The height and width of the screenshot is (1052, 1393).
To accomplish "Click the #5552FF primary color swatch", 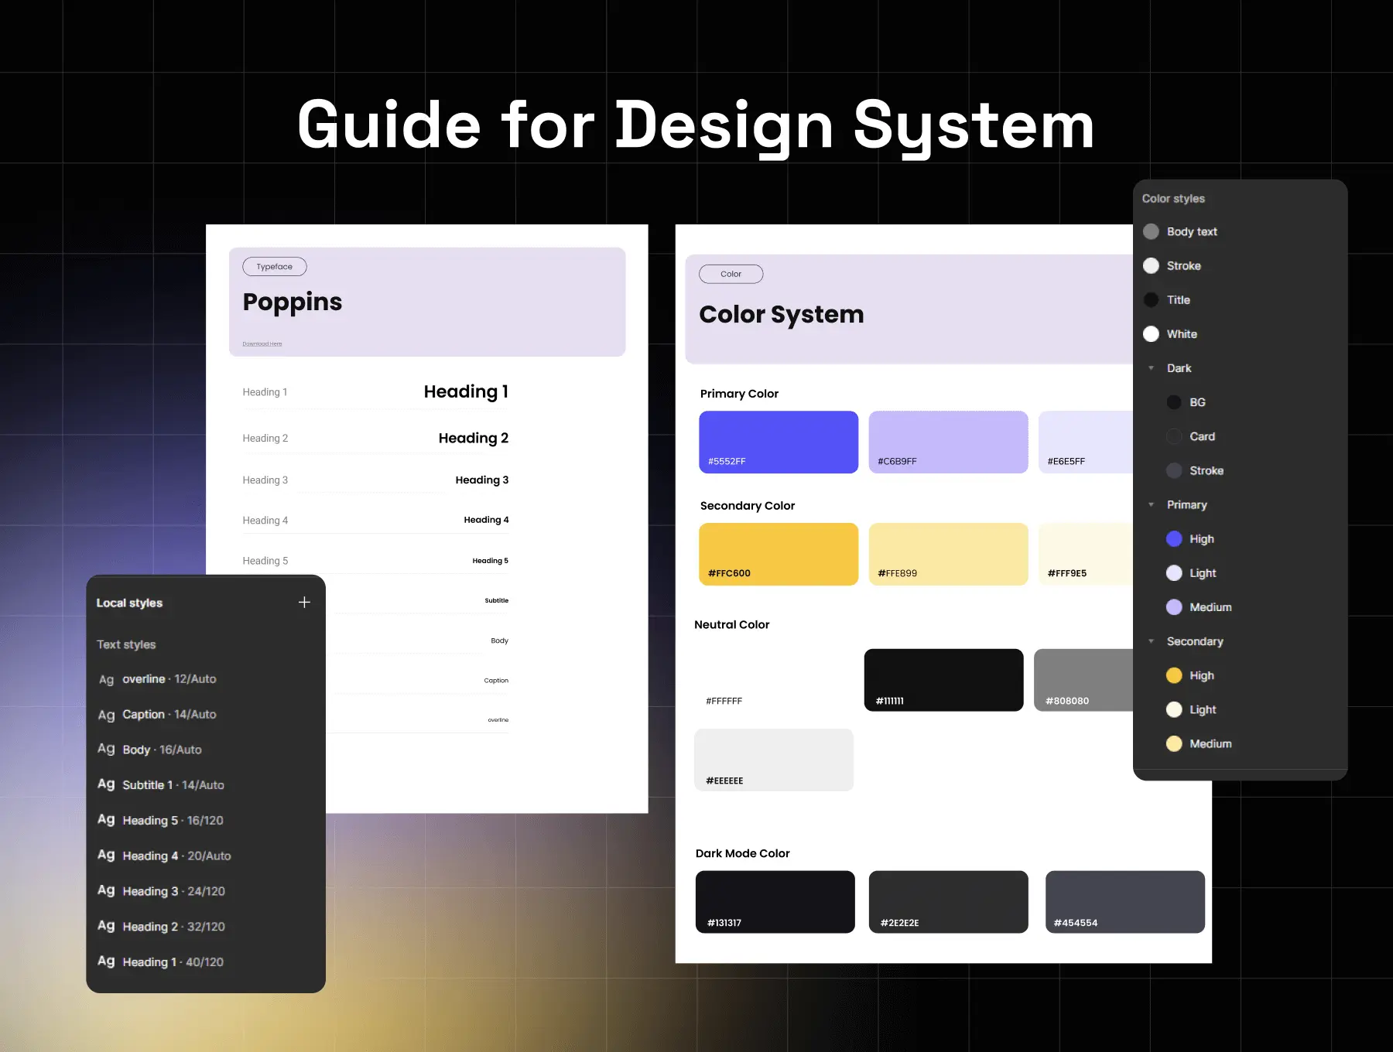I will [779, 442].
